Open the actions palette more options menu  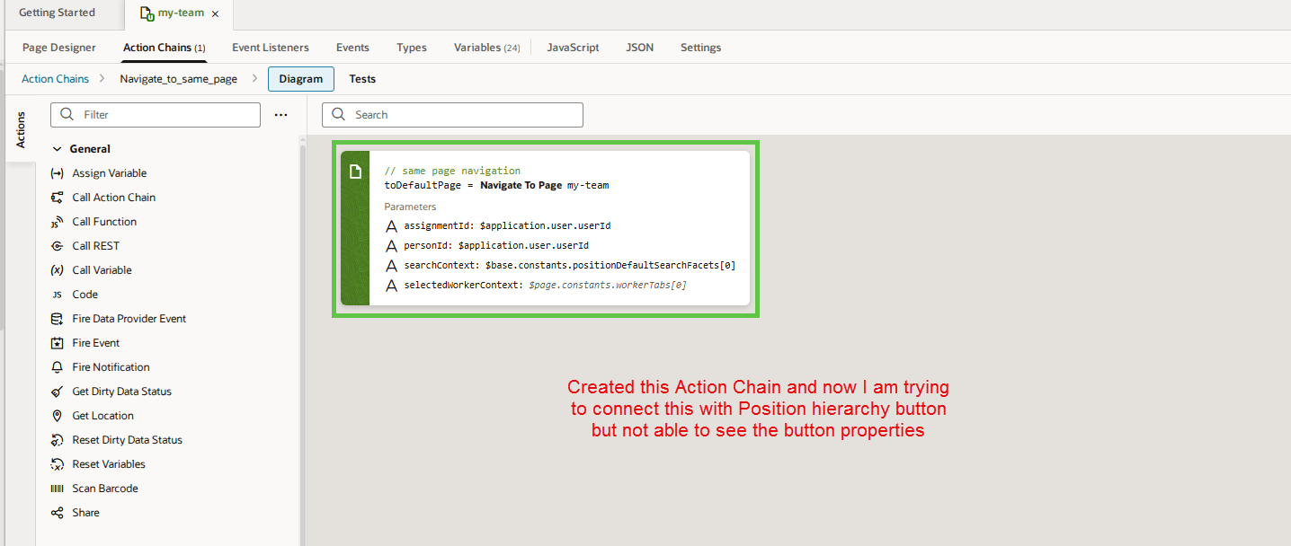pyautogui.click(x=280, y=115)
